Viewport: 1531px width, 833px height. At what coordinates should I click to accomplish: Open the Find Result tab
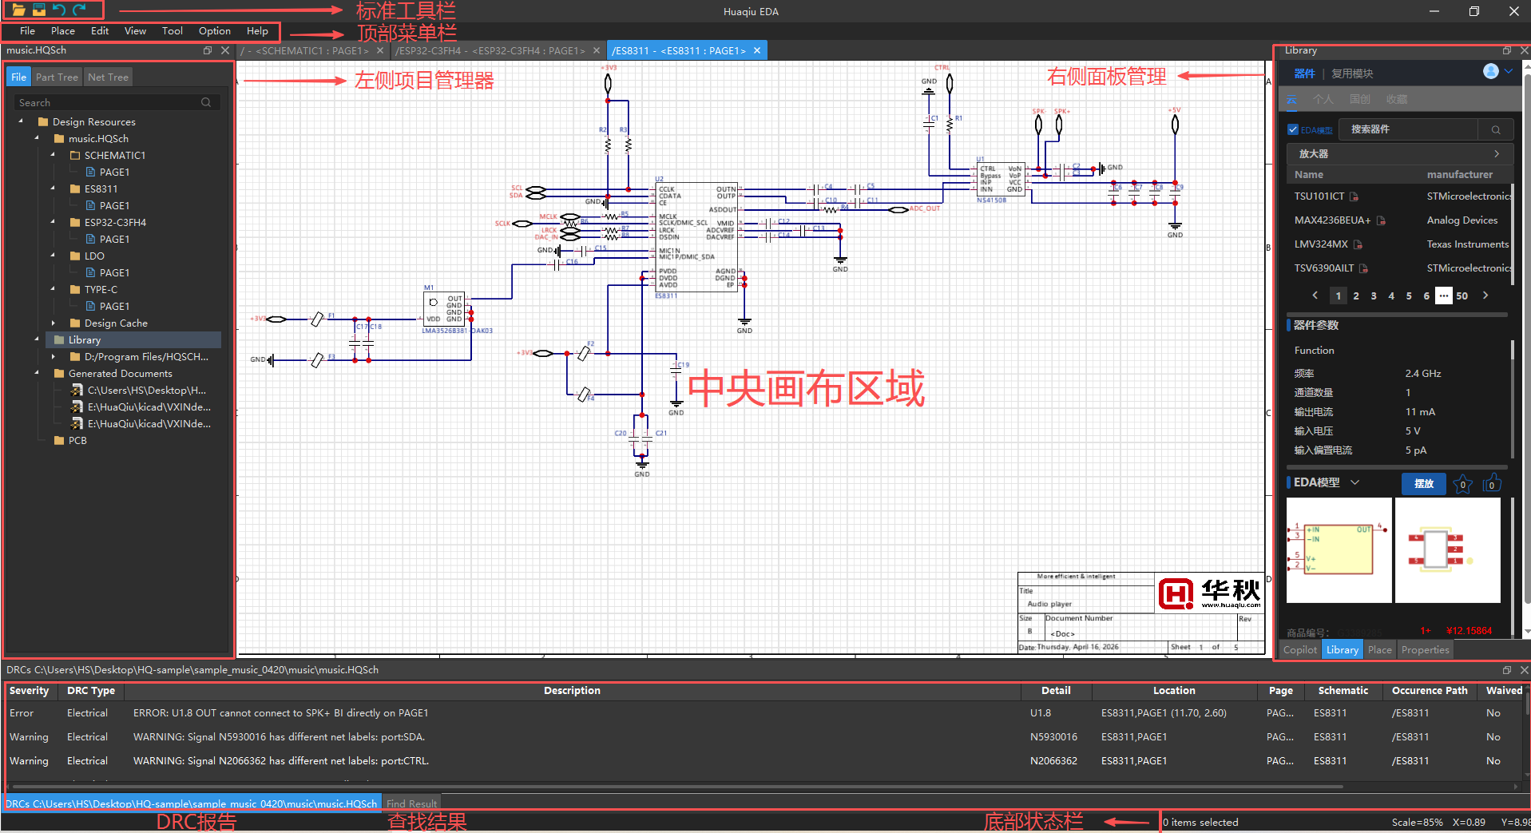coord(411,803)
